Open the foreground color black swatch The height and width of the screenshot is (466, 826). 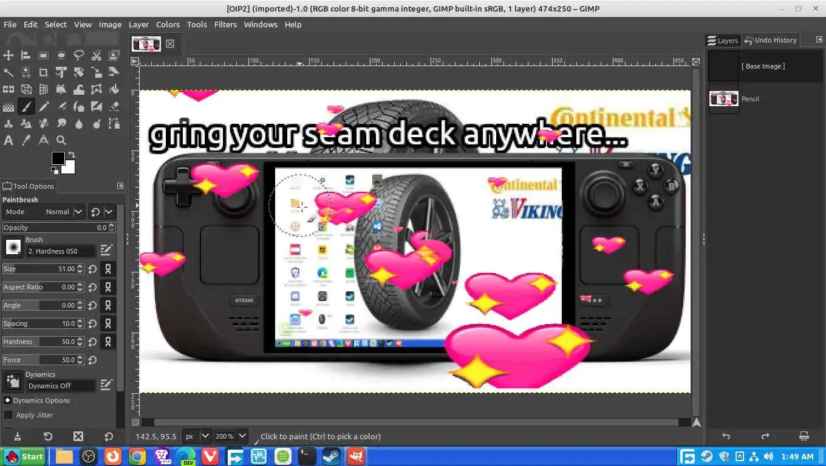(x=57, y=158)
